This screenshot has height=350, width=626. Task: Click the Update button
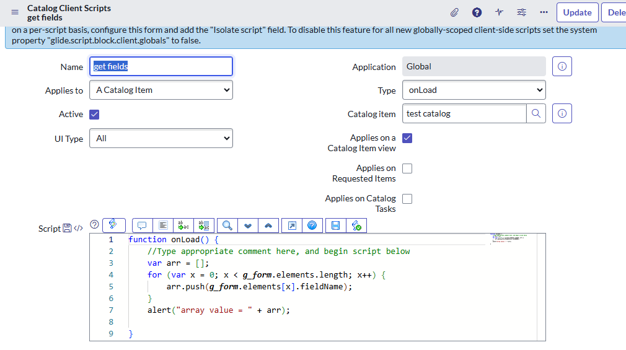tap(577, 12)
